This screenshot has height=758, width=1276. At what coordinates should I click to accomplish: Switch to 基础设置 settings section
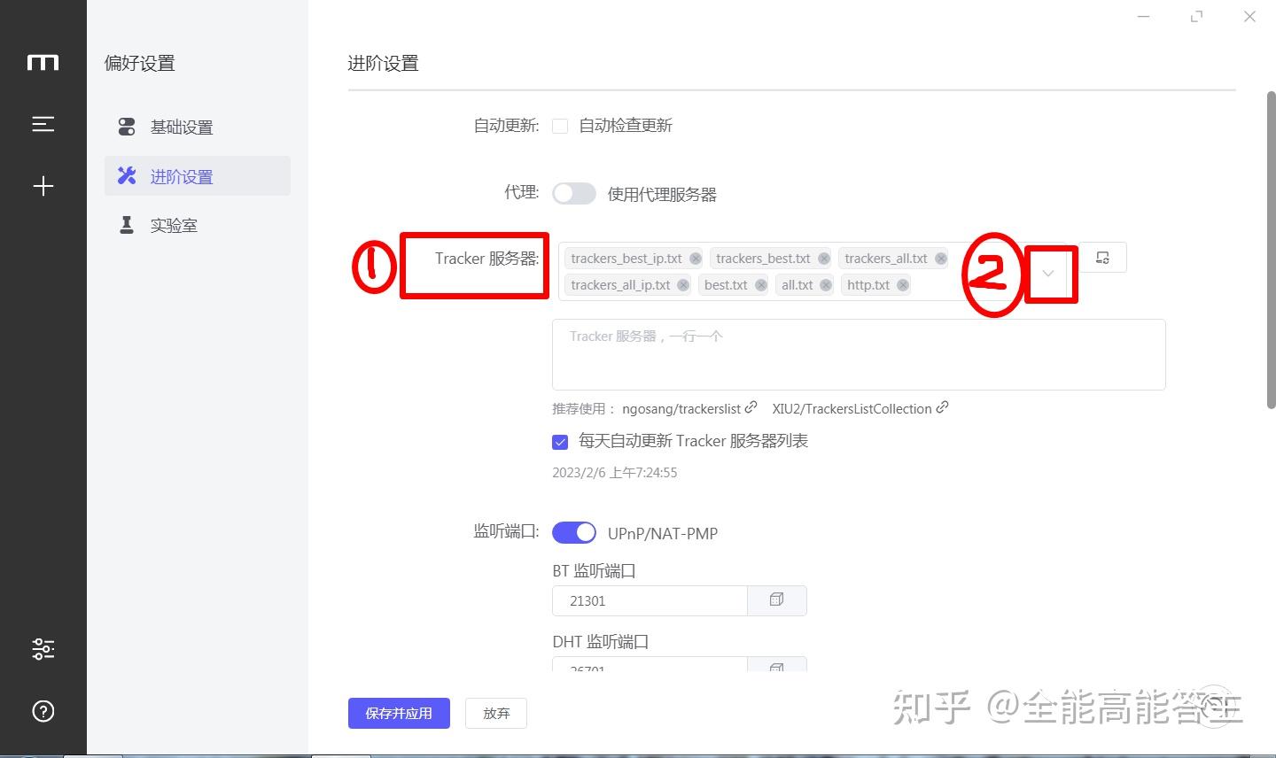point(182,127)
